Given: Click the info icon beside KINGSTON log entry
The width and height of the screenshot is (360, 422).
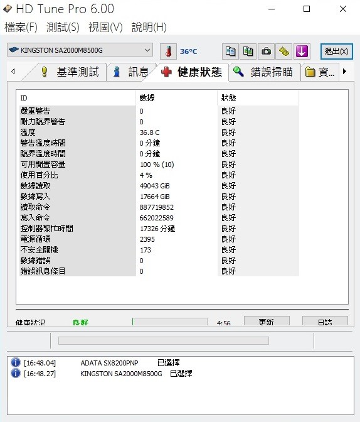Looking at the screenshot, I should click(x=16, y=373).
